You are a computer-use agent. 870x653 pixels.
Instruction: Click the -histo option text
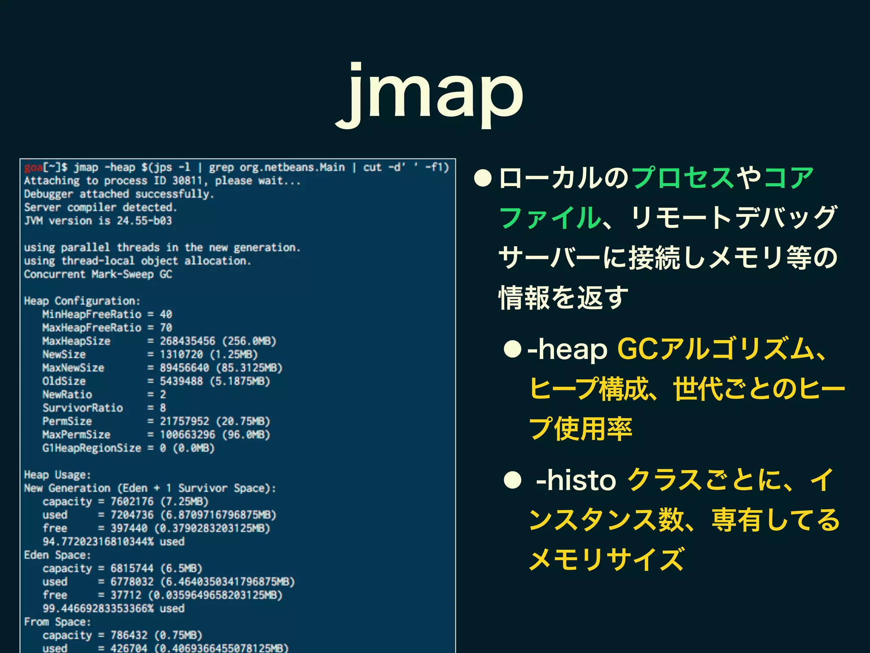(x=576, y=480)
